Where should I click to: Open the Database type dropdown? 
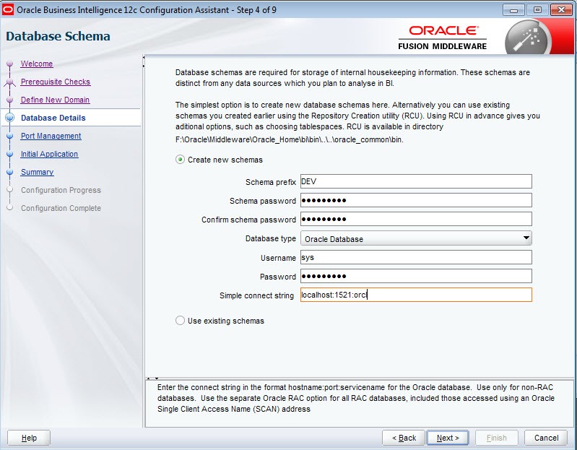416,238
